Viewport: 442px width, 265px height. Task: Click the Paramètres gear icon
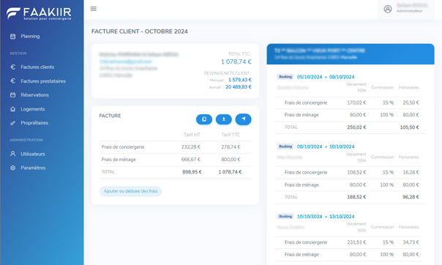[12, 168]
